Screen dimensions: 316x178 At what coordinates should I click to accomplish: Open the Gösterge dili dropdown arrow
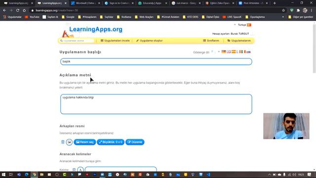(x=219, y=52)
